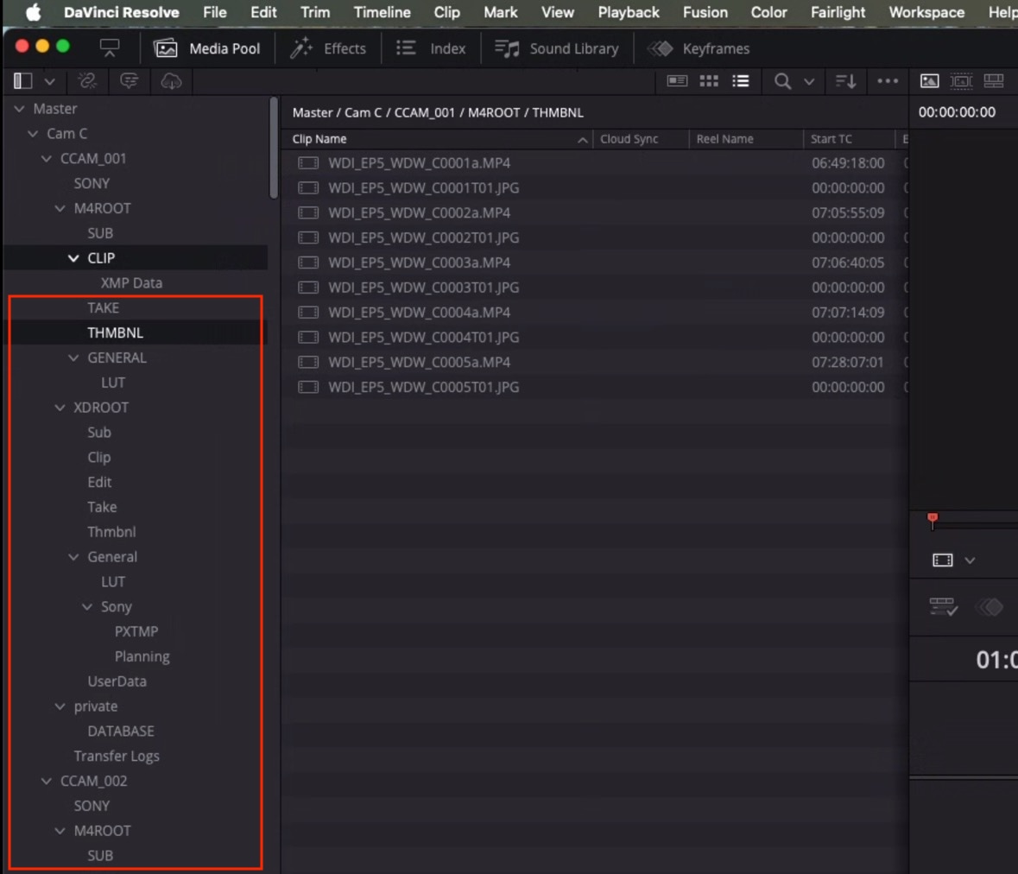Click clip icon for WDI_EP5_WDW_C0002a.MP4
Image resolution: width=1018 pixels, height=874 pixels.
pos(307,213)
